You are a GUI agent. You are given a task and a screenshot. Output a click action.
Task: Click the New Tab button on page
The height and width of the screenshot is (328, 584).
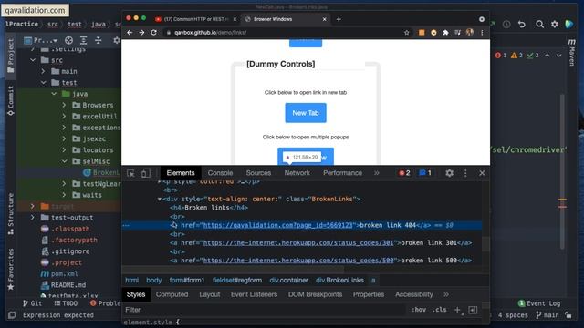point(306,113)
